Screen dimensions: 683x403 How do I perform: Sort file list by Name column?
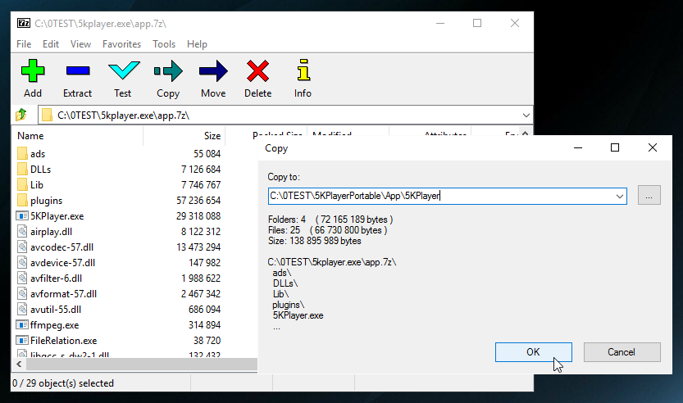click(x=30, y=136)
